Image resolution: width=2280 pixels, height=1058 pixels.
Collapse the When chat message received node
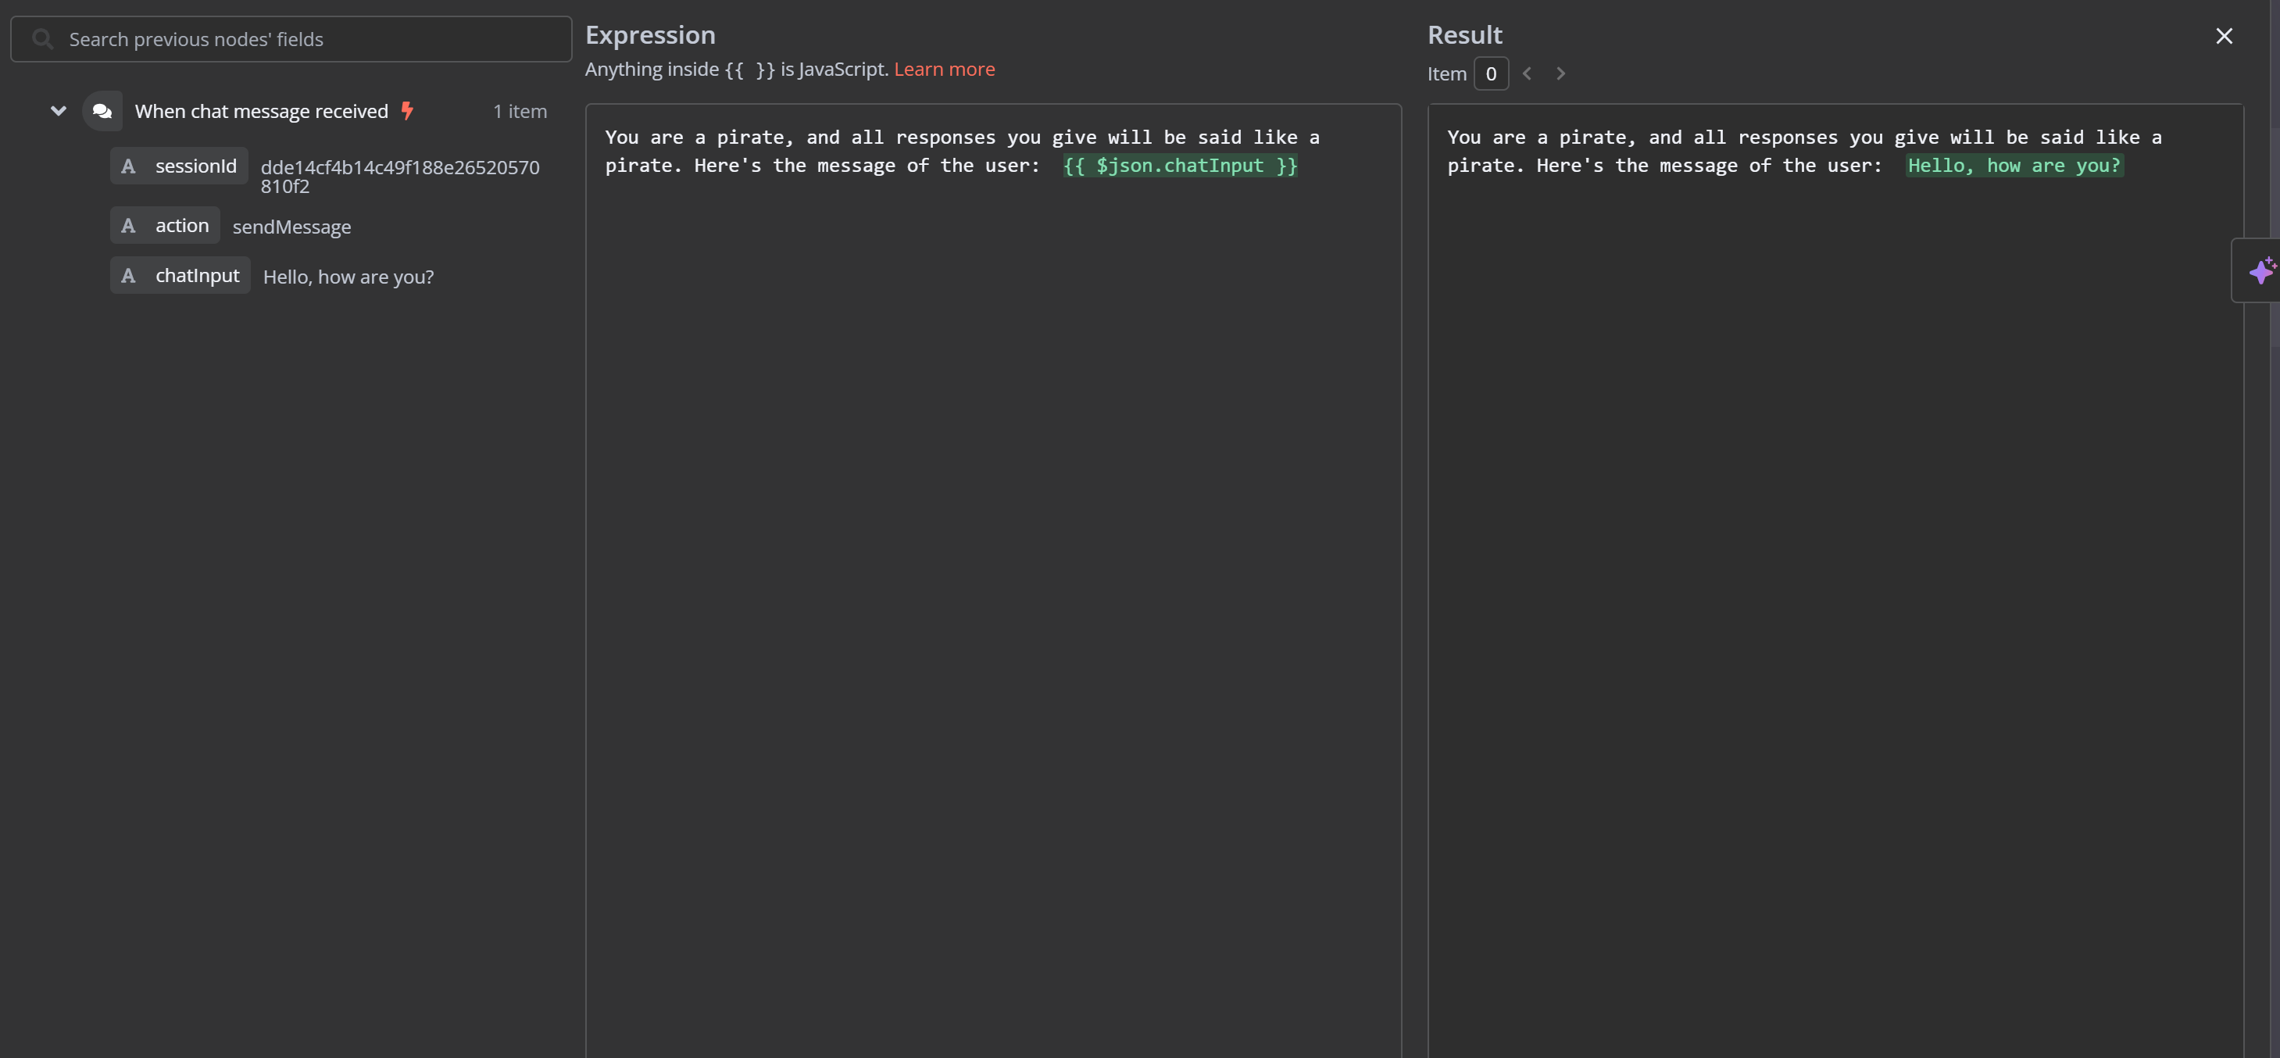[x=59, y=111]
